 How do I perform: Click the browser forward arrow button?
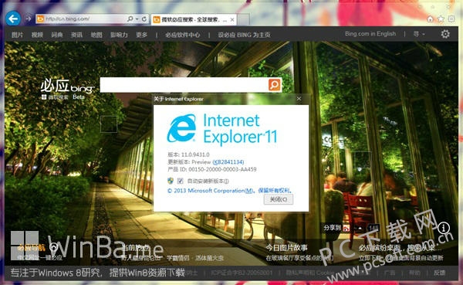pyautogui.click(x=29, y=19)
